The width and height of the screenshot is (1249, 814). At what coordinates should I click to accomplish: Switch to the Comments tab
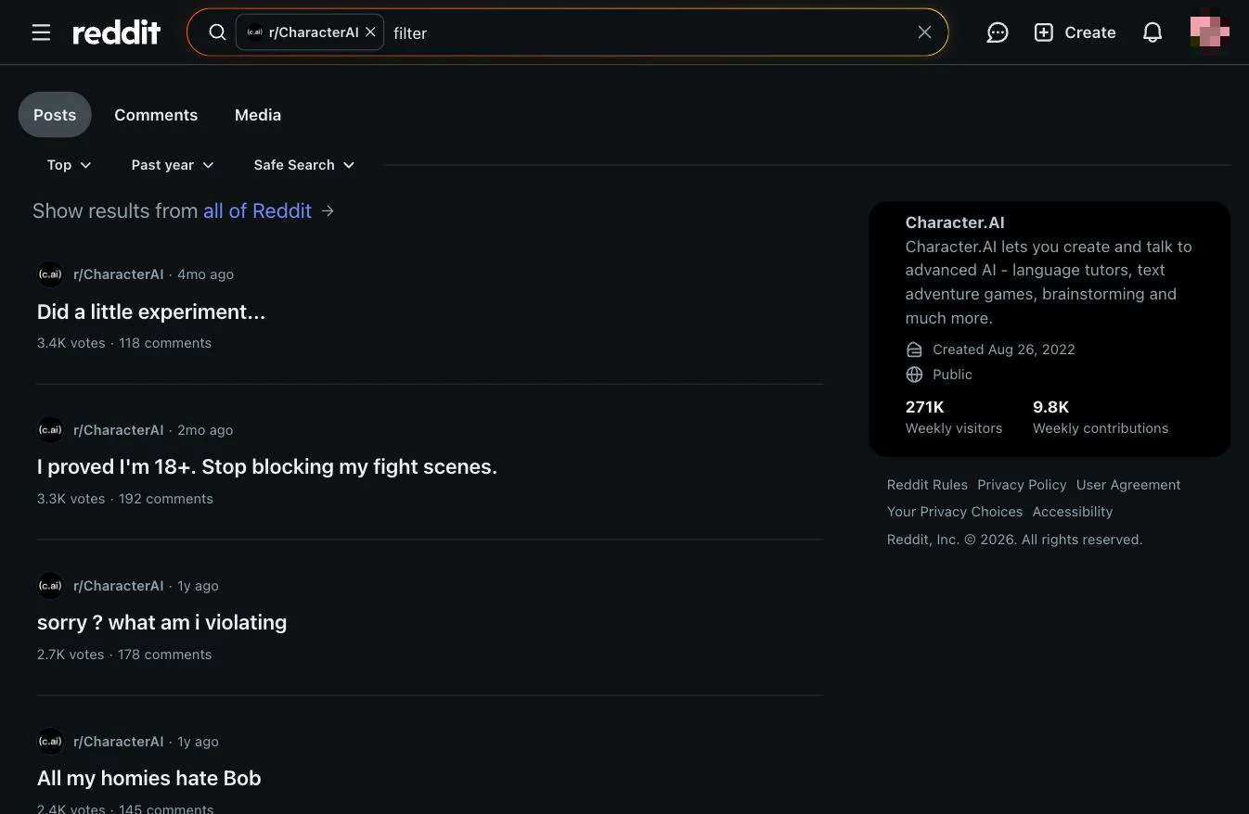(156, 115)
